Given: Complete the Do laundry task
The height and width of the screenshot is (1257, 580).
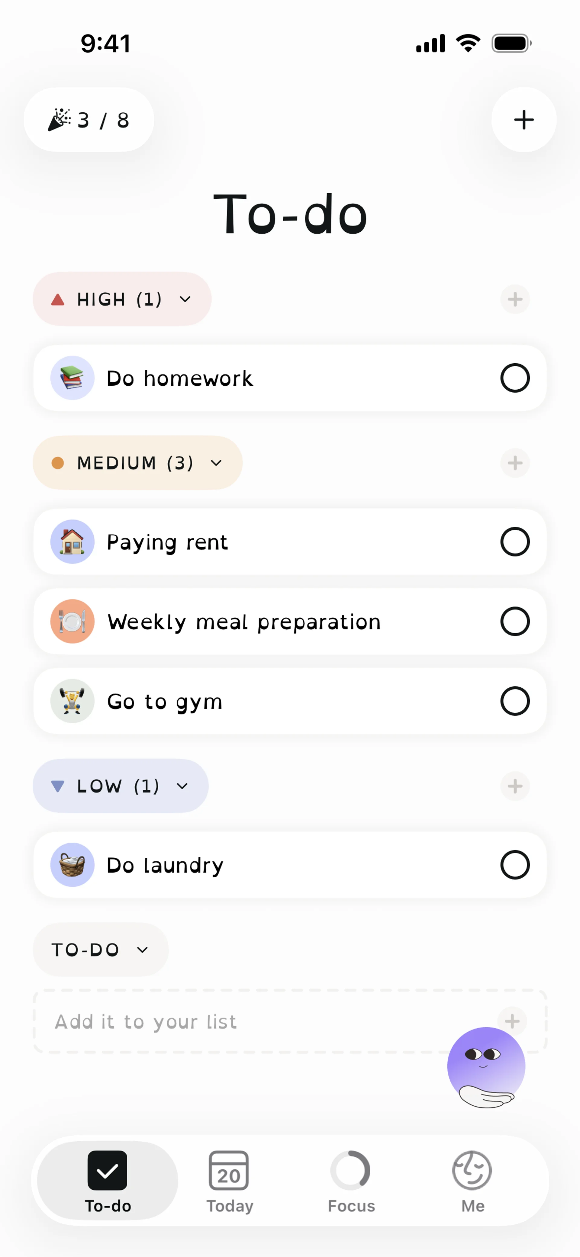Looking at the screenshot, I should 514,865.
